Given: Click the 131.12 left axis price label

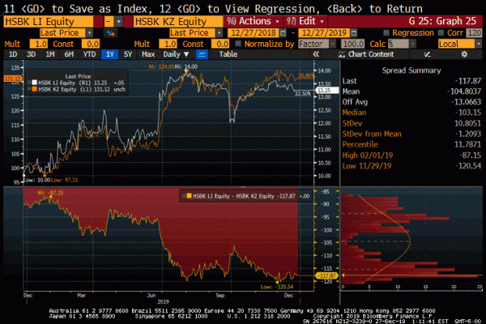Looking at the screenshot, I should click(13, 79).
